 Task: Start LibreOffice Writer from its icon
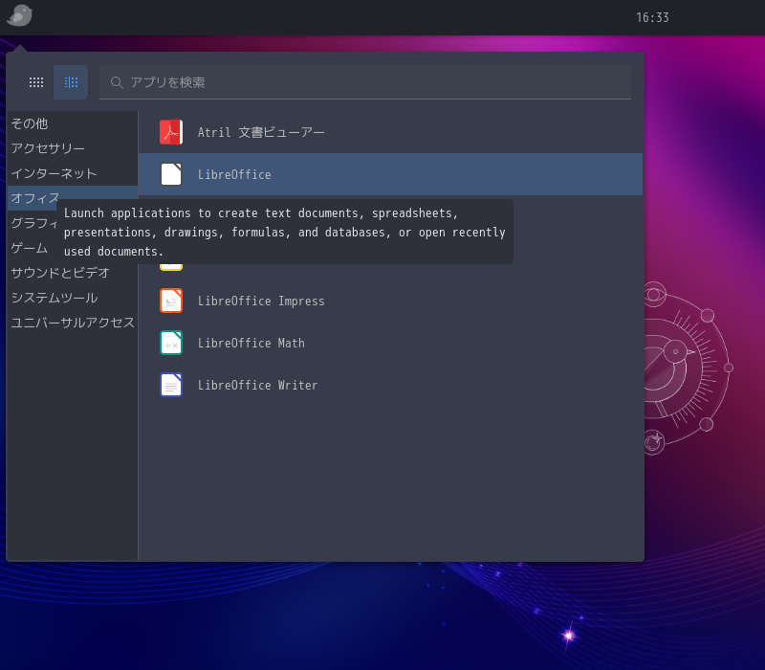[171, 385]
